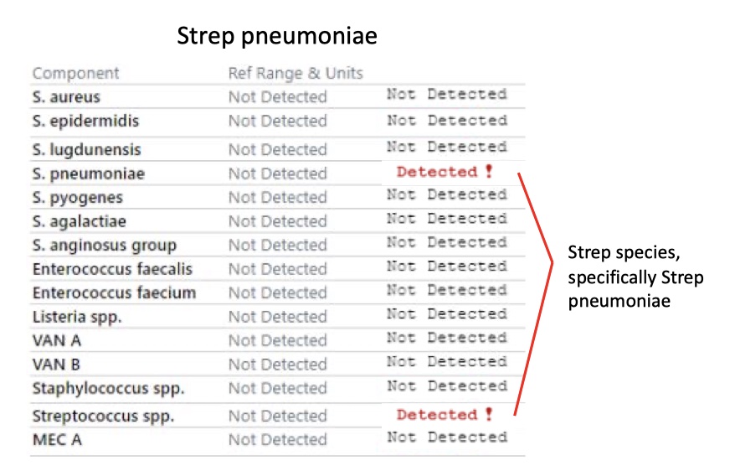Click the red Detected result for S. pneumoniae
Image resolution: width=735 pixels, height=466 pixels.
point(437,172)
